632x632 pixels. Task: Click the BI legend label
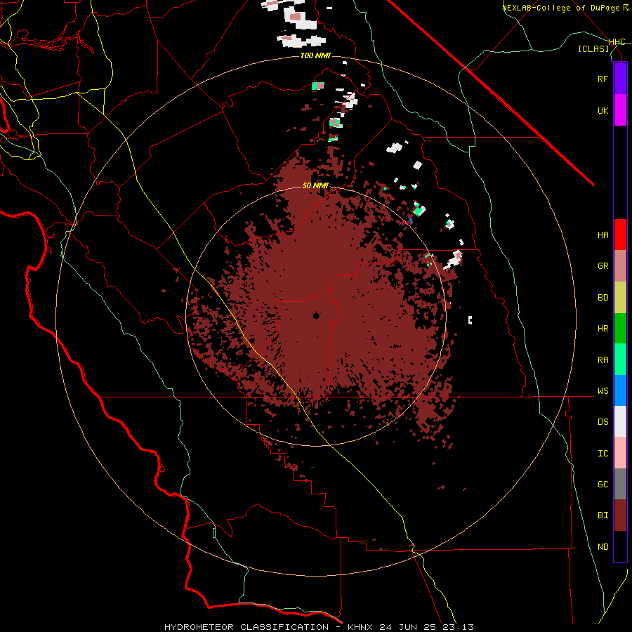click(x=603, y=515)
